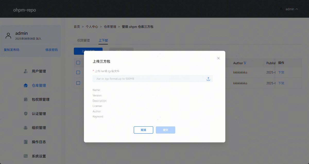Viewport: 309px width, 164px height.
Task: Click the organization management icon
Action: coord(25,128)
